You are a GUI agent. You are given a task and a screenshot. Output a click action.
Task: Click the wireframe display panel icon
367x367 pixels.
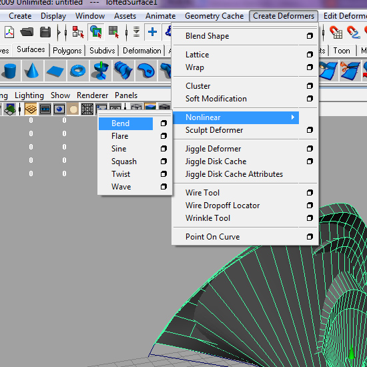pos(136,107)
